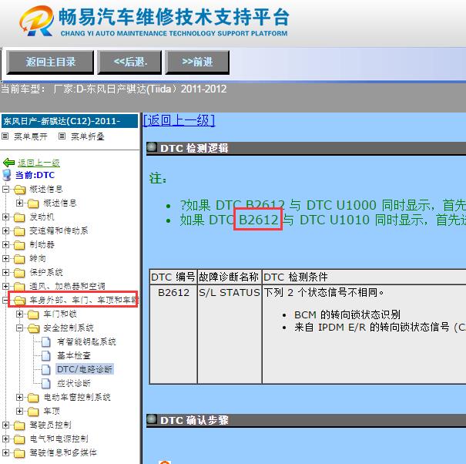
Task: Click the 发动机 folder icon
Action: (19, 217)
